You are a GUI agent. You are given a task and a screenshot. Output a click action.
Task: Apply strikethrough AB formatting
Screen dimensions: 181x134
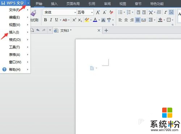coord(65,20)
